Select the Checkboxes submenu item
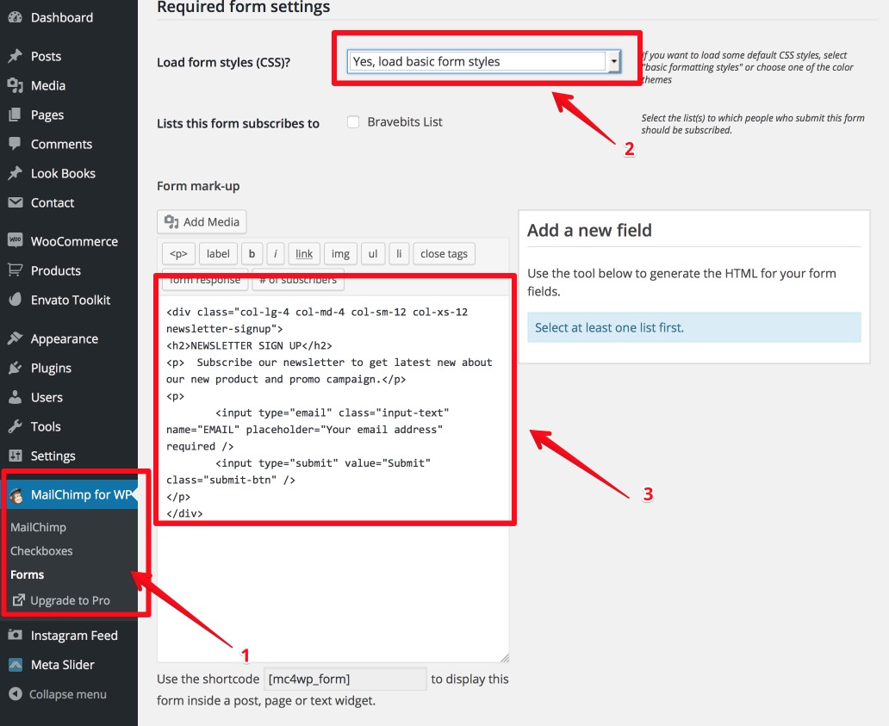 click(x=41, y=551)
